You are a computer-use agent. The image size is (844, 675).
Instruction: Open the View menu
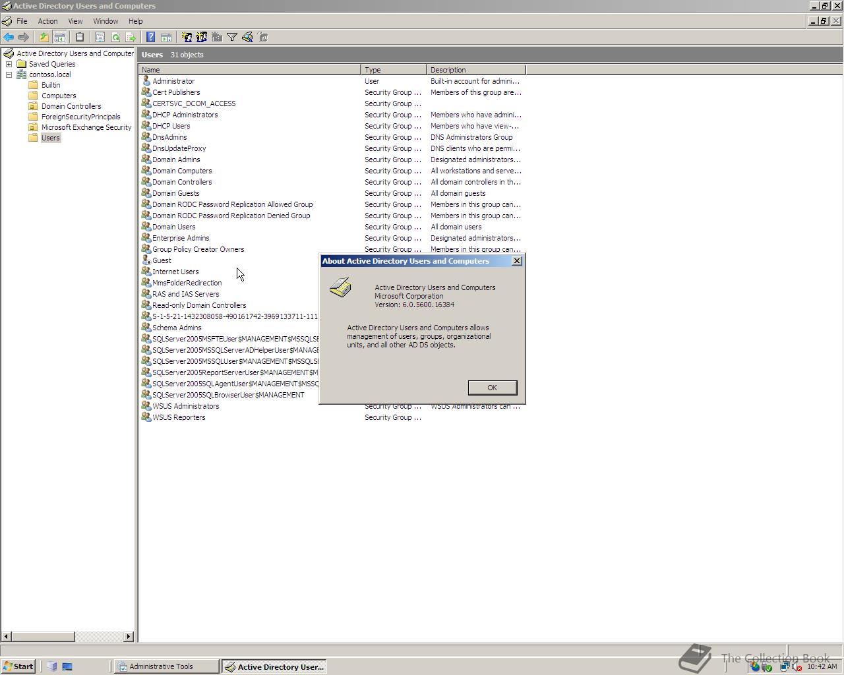coord(75,21)
